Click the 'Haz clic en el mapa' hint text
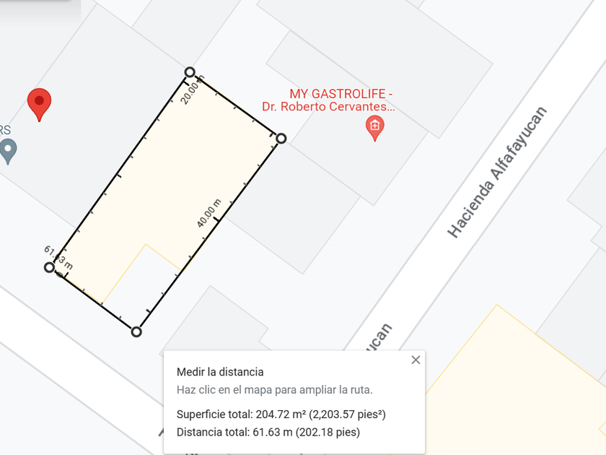 [x=274, y=390]
